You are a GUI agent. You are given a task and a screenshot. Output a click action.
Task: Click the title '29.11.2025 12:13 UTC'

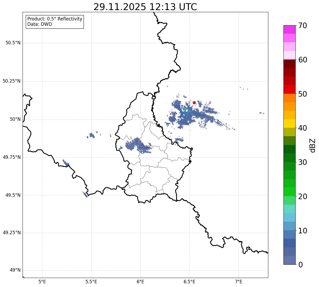145,7
